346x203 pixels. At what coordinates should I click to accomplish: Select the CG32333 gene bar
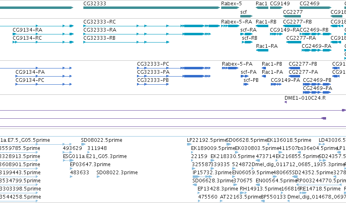(x=152, y=8)
